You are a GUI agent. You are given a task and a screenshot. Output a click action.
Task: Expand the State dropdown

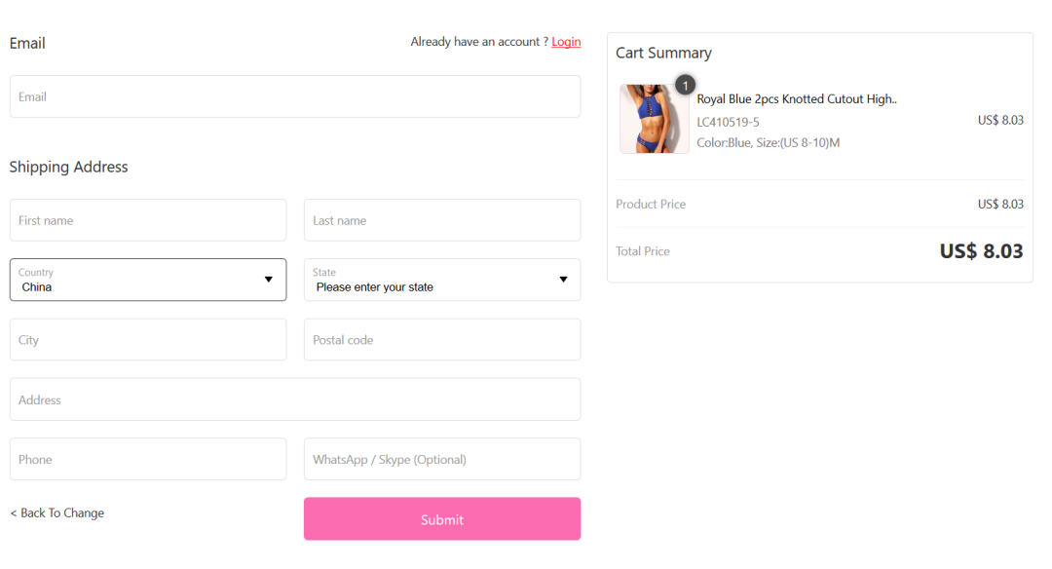(x=442, y=280)
